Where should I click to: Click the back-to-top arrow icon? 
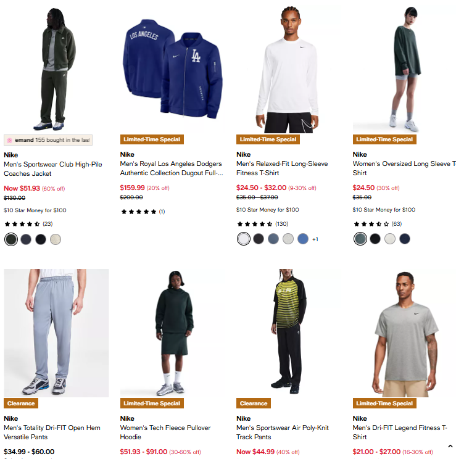(x=450, y=446)
